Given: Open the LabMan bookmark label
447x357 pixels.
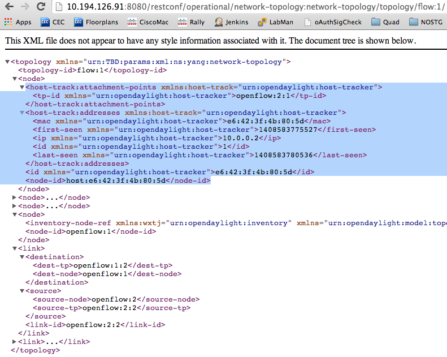Looking at the screenshot, I should coord(281,22).
